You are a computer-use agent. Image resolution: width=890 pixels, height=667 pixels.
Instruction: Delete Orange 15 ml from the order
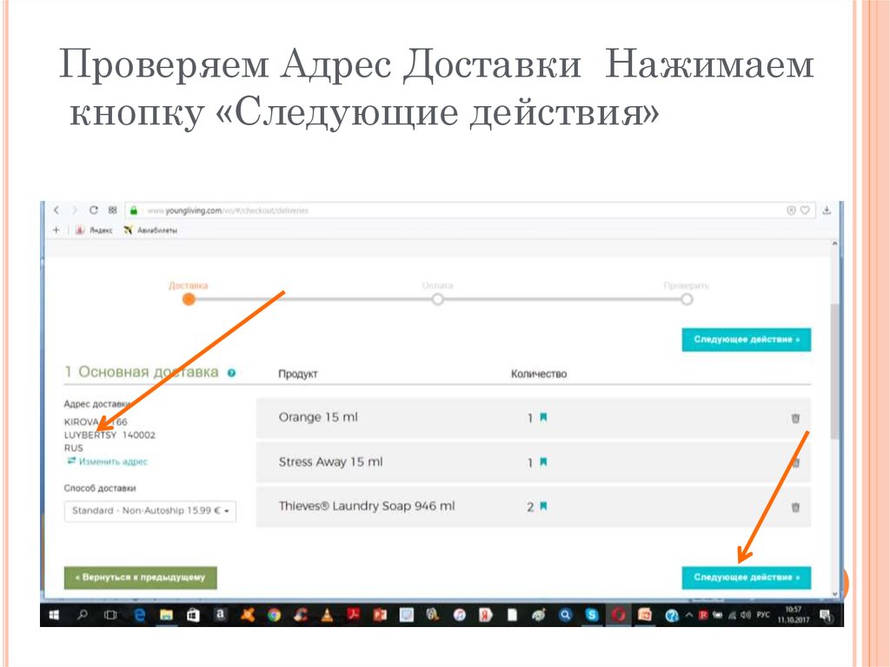click(794, 418)
